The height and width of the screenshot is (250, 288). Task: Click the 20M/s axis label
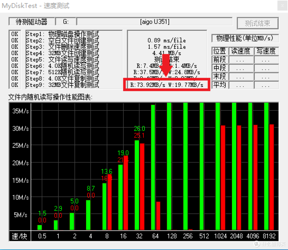point(21,163)
